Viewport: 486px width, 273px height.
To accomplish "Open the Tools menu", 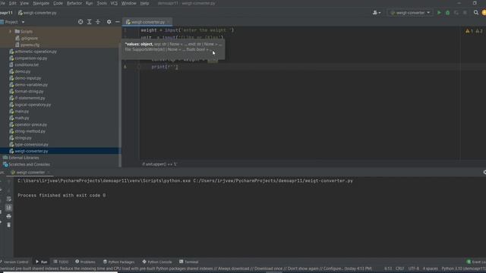I will [x=102, y=3].
